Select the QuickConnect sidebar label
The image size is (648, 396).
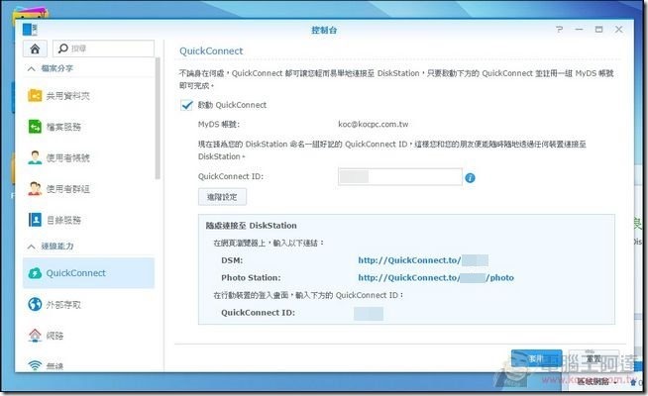76,273
